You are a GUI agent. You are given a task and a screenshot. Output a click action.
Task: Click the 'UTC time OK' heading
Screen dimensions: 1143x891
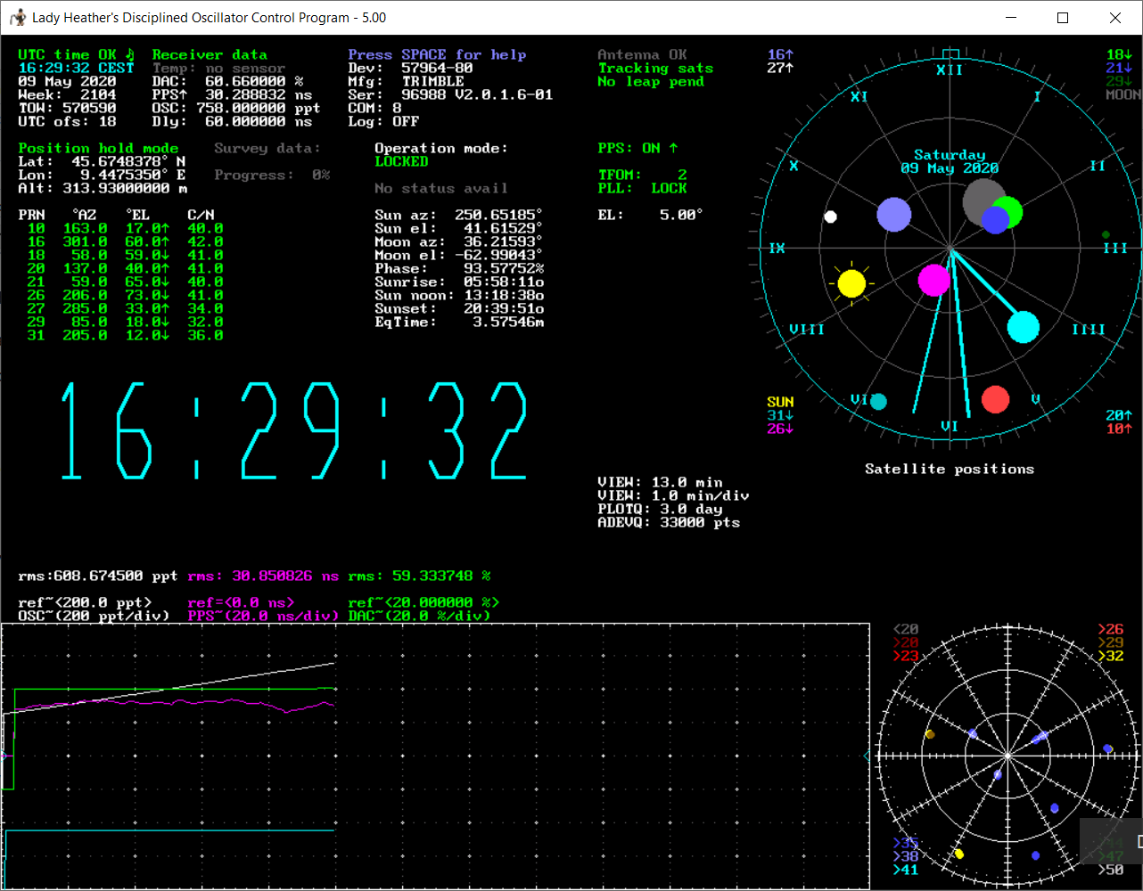(67, 55)
